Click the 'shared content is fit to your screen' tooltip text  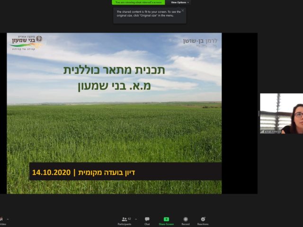click(x=148, y=14)
